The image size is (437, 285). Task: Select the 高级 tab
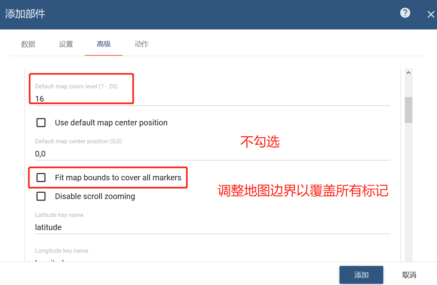pyautogui.click(x=103, y=44)
